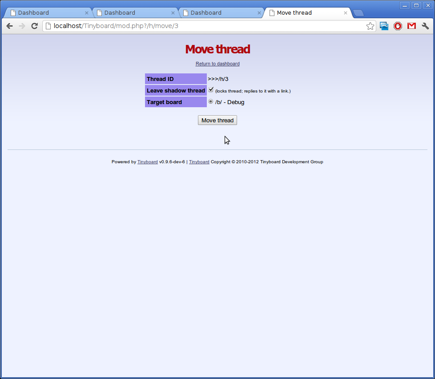Open the wrench settings menu

[425, 26]
